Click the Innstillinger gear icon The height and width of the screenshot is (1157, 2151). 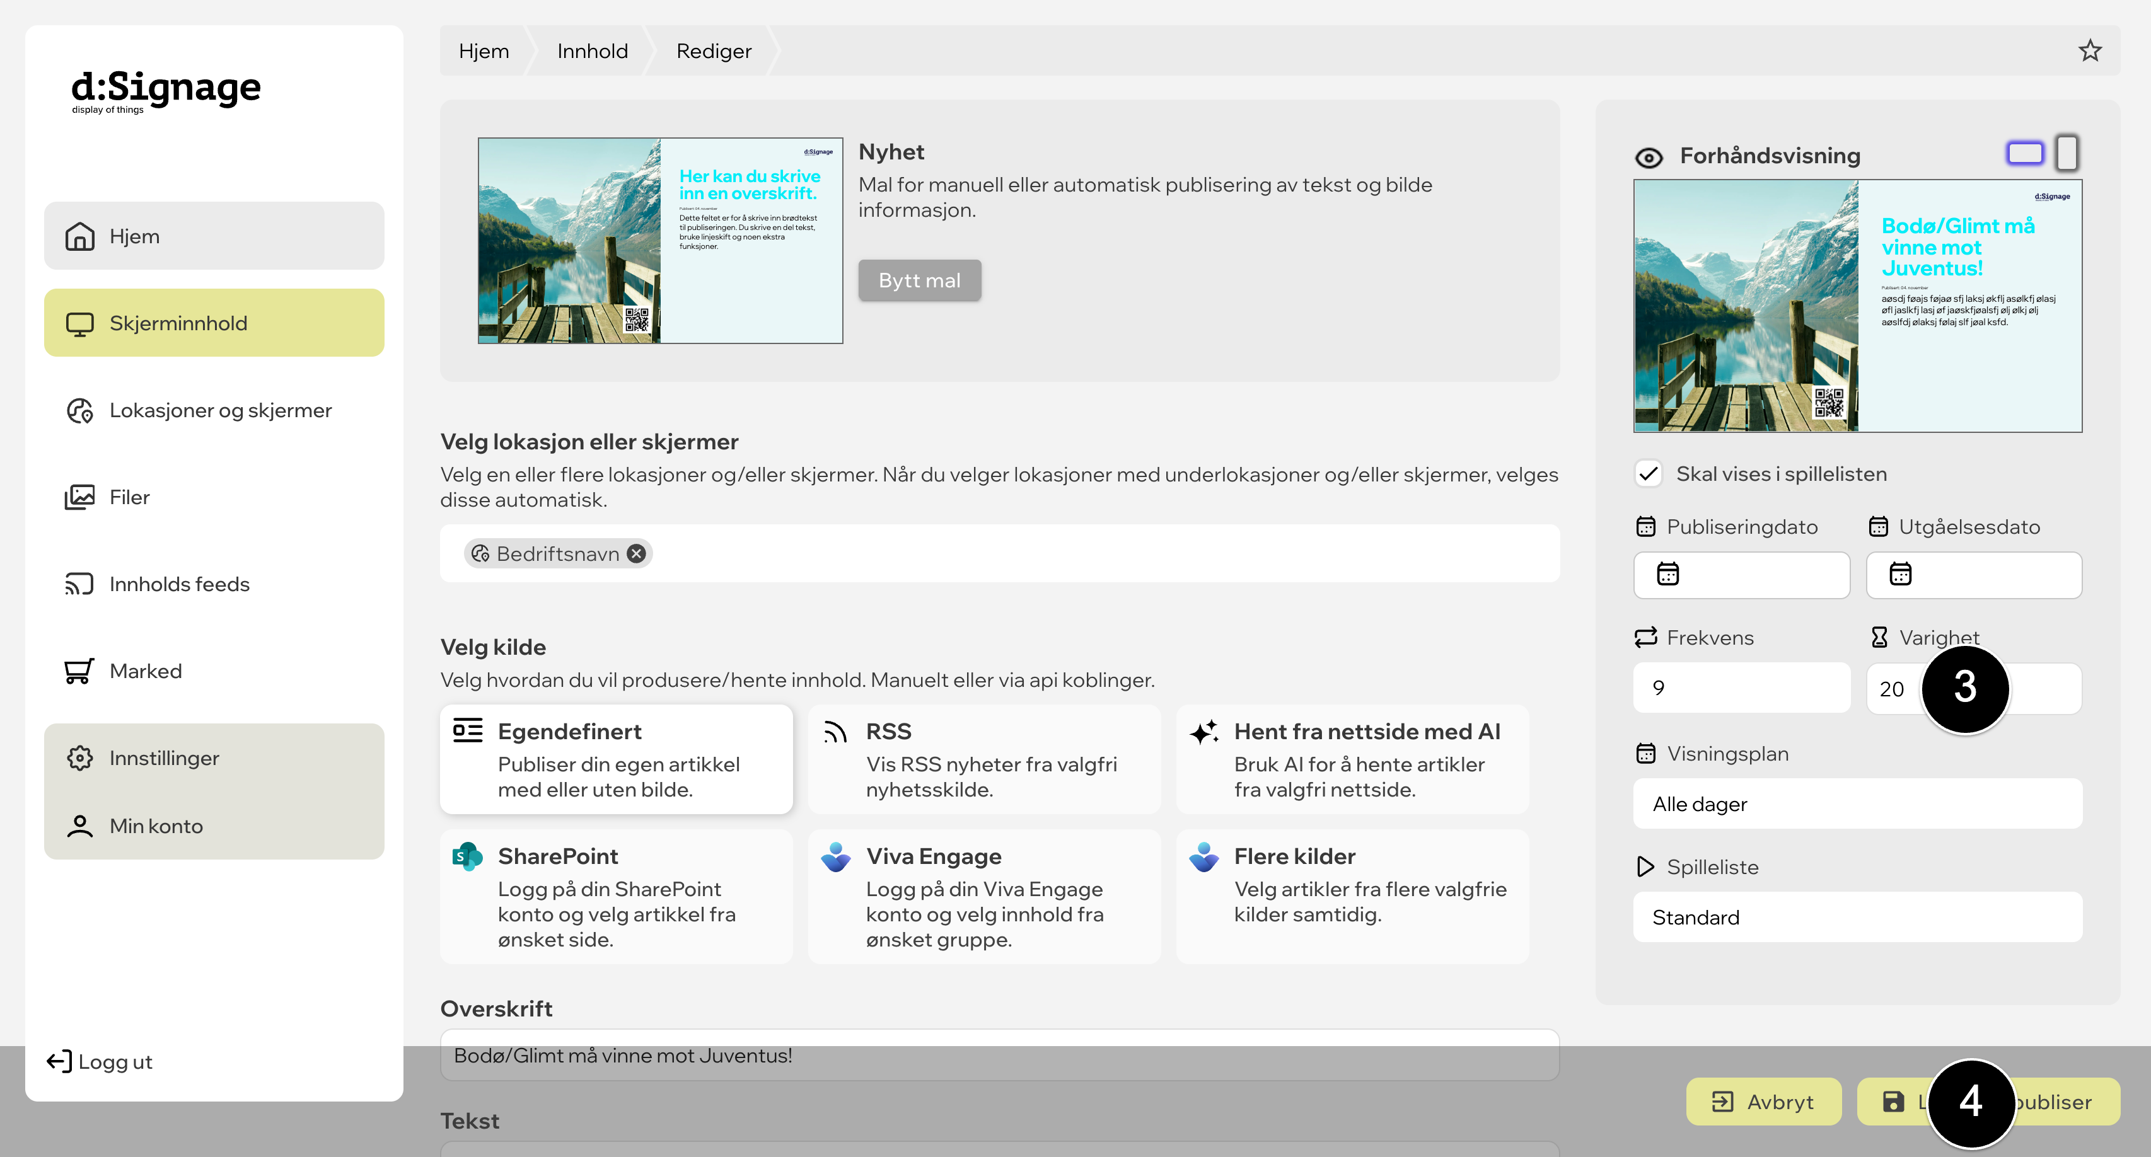[x=79, y=758]
